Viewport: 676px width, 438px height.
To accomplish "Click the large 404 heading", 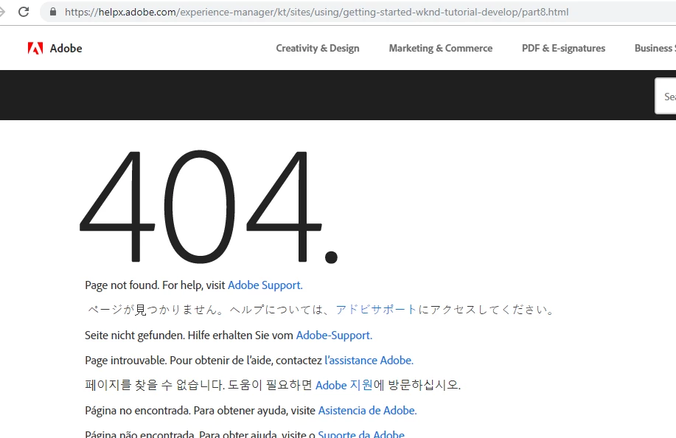I will pyautogui.click(x=209, y=206).
